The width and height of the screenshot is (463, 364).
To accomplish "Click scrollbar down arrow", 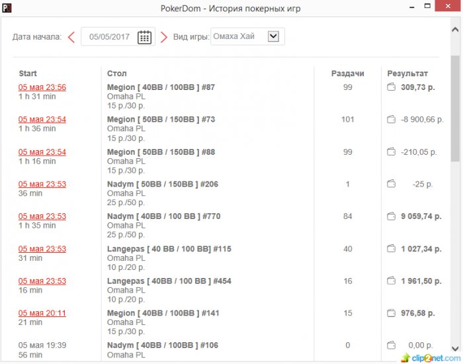I will click(455, 349).
